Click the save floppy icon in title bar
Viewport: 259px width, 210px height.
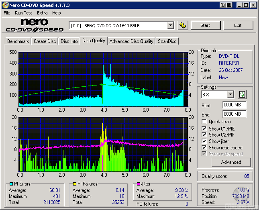pyautogui.click(x=229, y=5)
